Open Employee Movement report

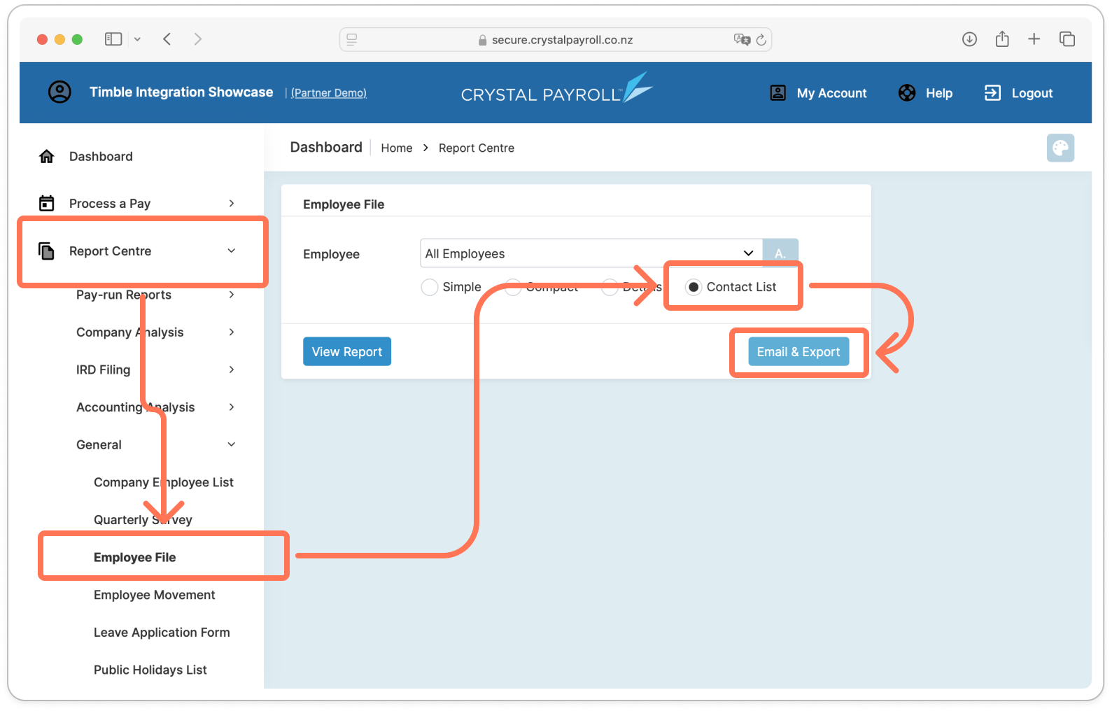coord(155,595)
